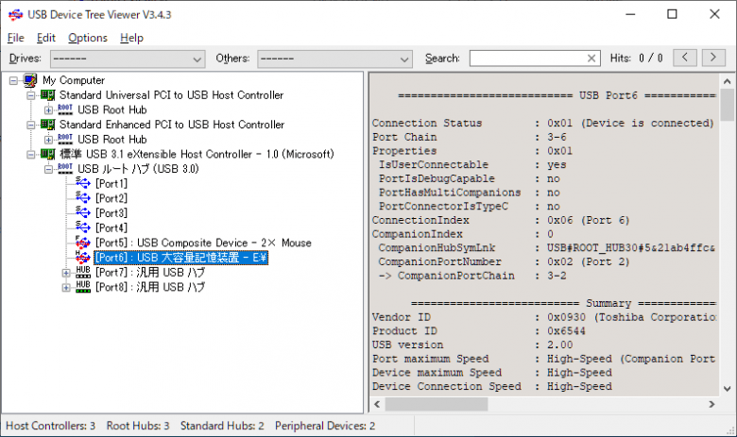
Task: Go to previous search hit
Action: [685, 58]
